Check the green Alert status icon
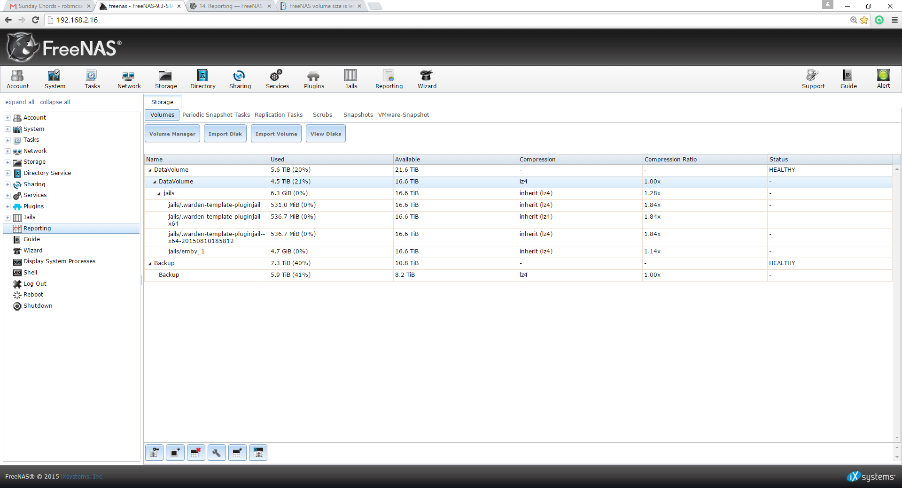The height and width of the screenshot is (488, 902). click(883, 76)
